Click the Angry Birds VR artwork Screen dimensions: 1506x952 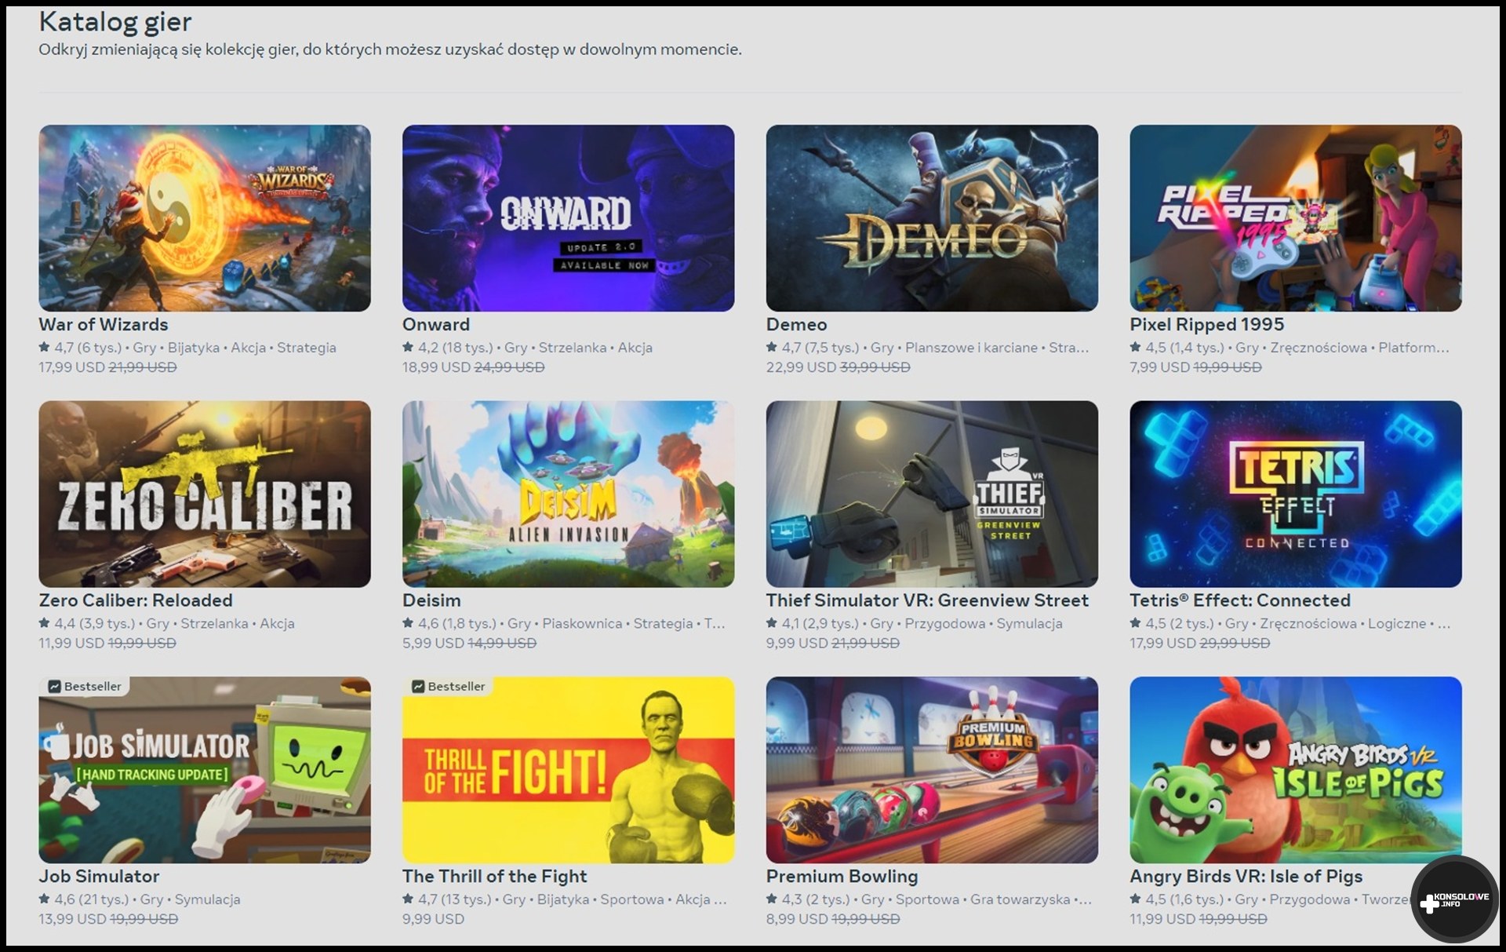click(x=1295, y=770)
